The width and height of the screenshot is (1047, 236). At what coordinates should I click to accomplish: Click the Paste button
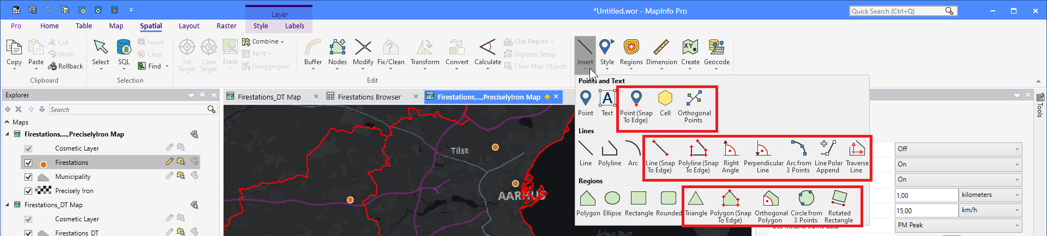point(36,53)
